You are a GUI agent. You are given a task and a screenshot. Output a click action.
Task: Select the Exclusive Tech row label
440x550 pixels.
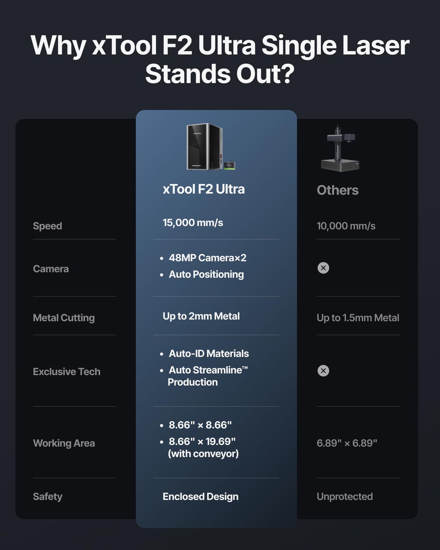(66, 372)
